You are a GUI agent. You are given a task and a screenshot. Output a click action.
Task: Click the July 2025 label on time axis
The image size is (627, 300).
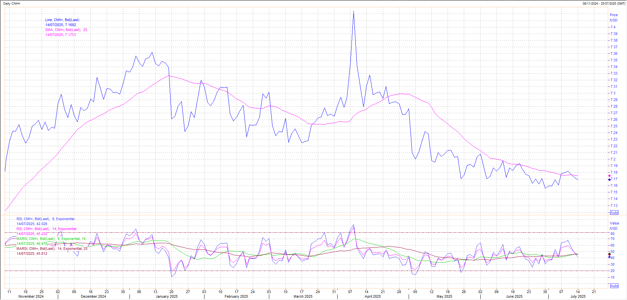pyautogui.click(x=578, y=296)
